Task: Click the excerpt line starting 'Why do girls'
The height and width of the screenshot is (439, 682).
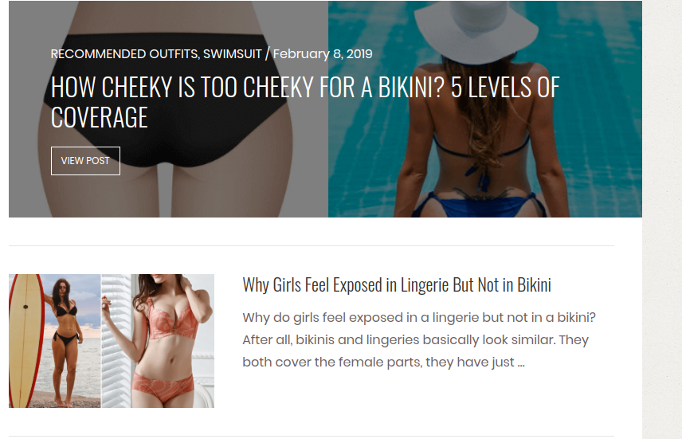Action: [419, 318]
